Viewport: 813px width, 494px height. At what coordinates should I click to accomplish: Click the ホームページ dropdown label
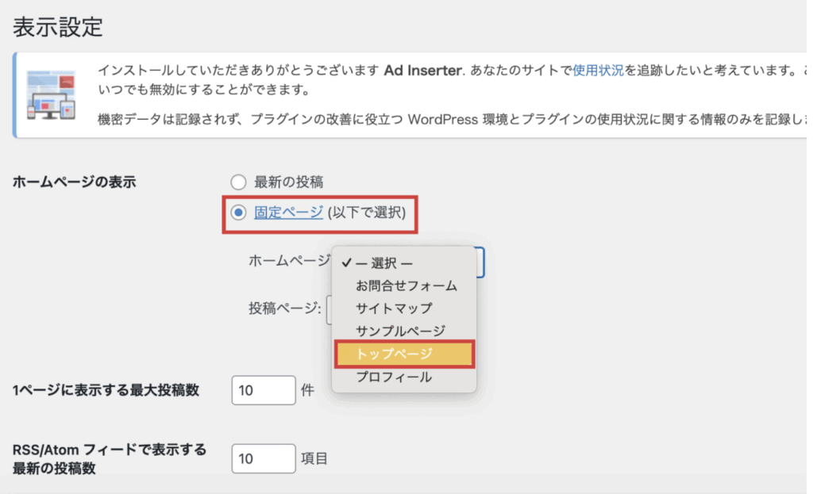pos(287,260)
